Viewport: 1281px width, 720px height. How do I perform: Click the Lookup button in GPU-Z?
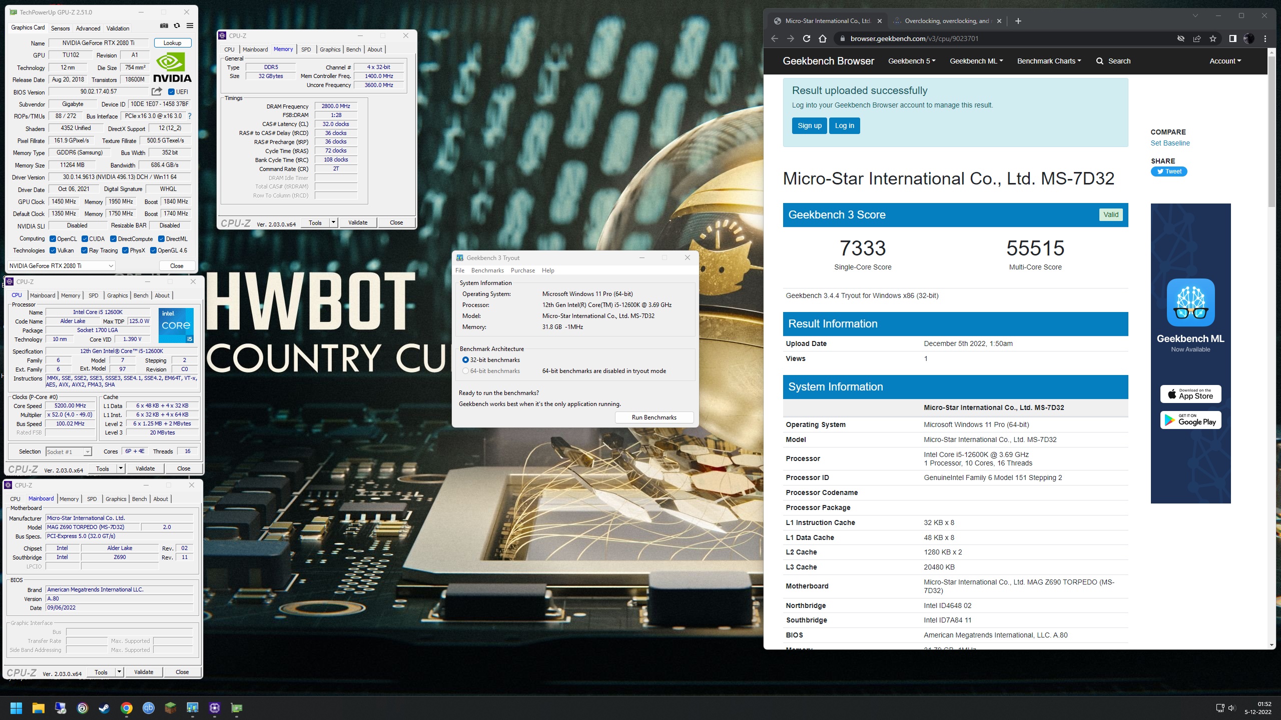point(172,43)
